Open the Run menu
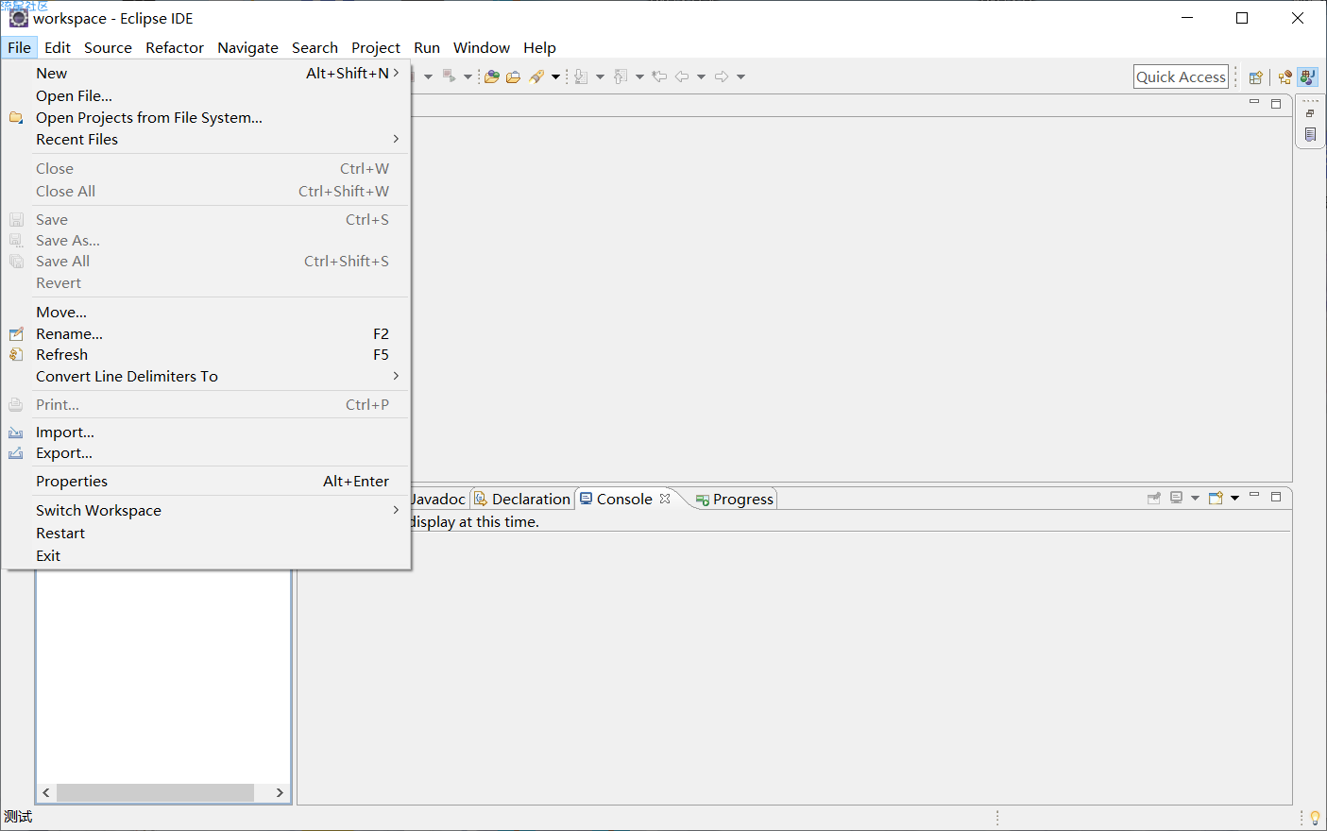The image size is (1327, 831). pos(427,47)
